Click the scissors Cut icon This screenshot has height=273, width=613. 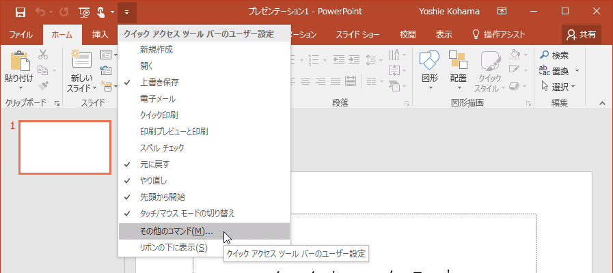(43, 55)
